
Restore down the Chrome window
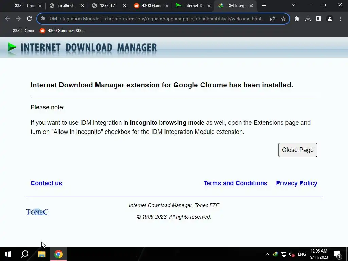(x=325, y=5)
